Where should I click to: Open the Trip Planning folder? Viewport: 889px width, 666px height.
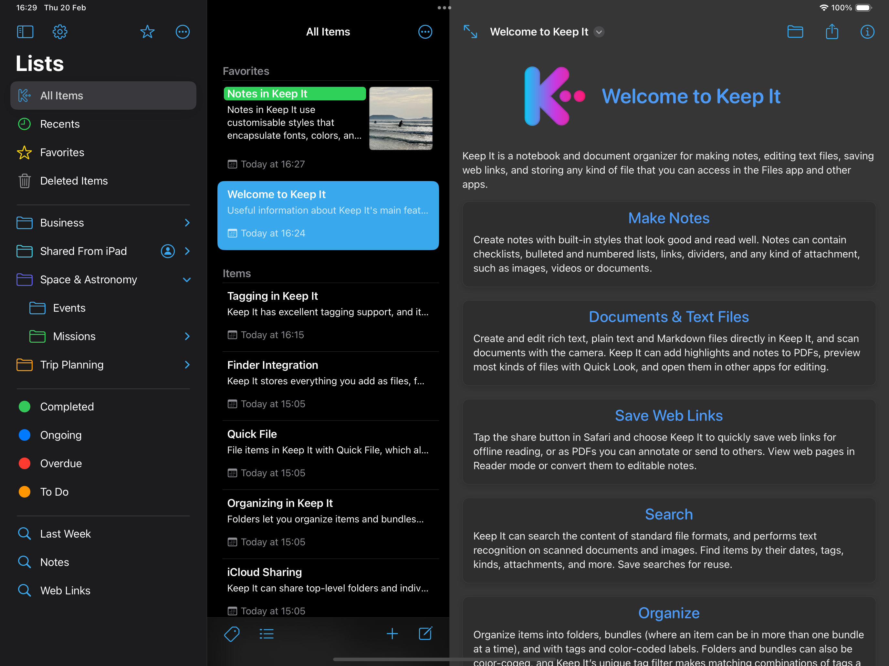click(x=103, y=365)
